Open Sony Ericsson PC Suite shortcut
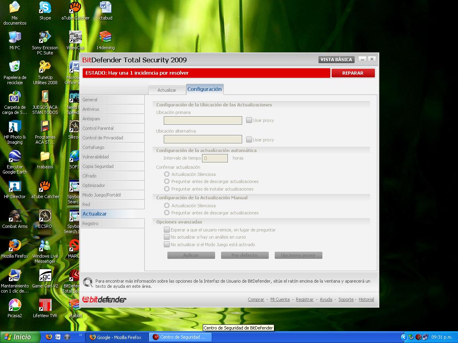This screenshot has width=458, height=343. [x=45, y=42]
